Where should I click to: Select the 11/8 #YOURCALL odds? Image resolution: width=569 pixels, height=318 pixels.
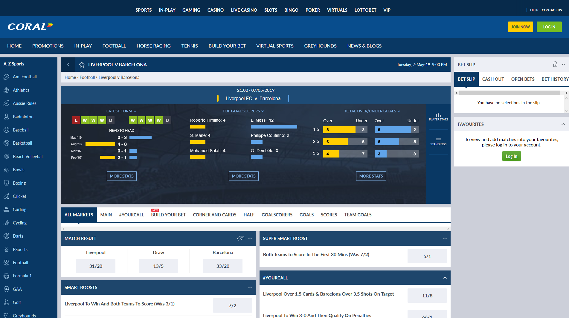(427, 296)
